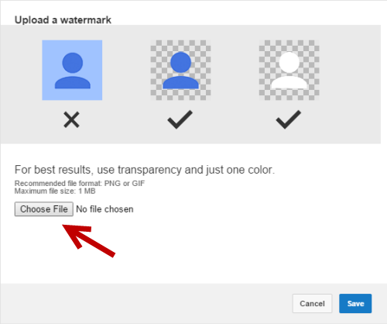The height and width of the screenshot is (324, 387).
Task: Click the 'No file chosen' text
Action: (104, 209)
